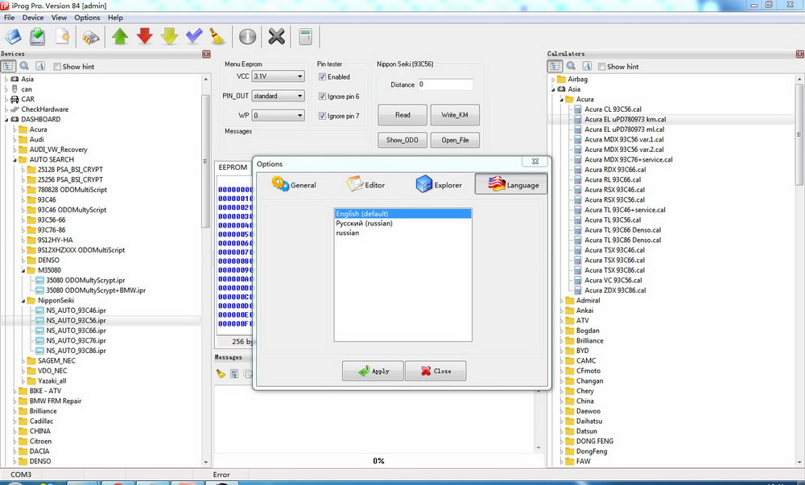Select the Language tab in Options dialog
This screenshot has height=485, width=805.
click(x=511, y=184)
